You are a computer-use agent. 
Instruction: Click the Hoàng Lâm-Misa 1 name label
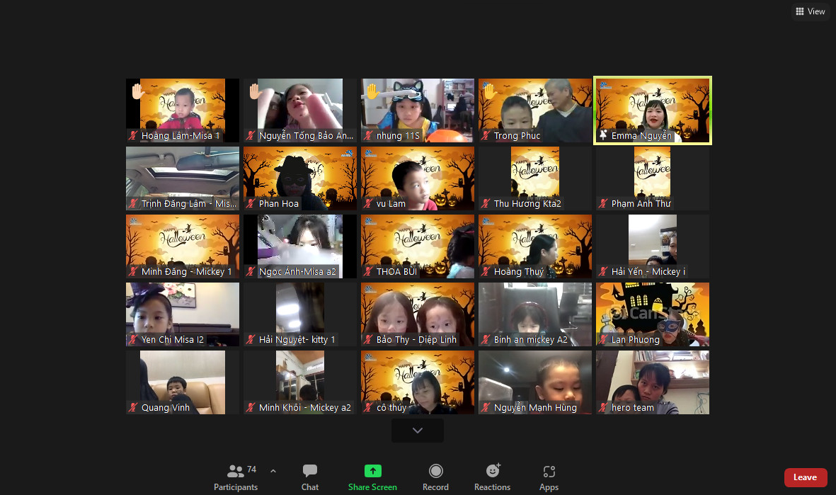[181, 136]
